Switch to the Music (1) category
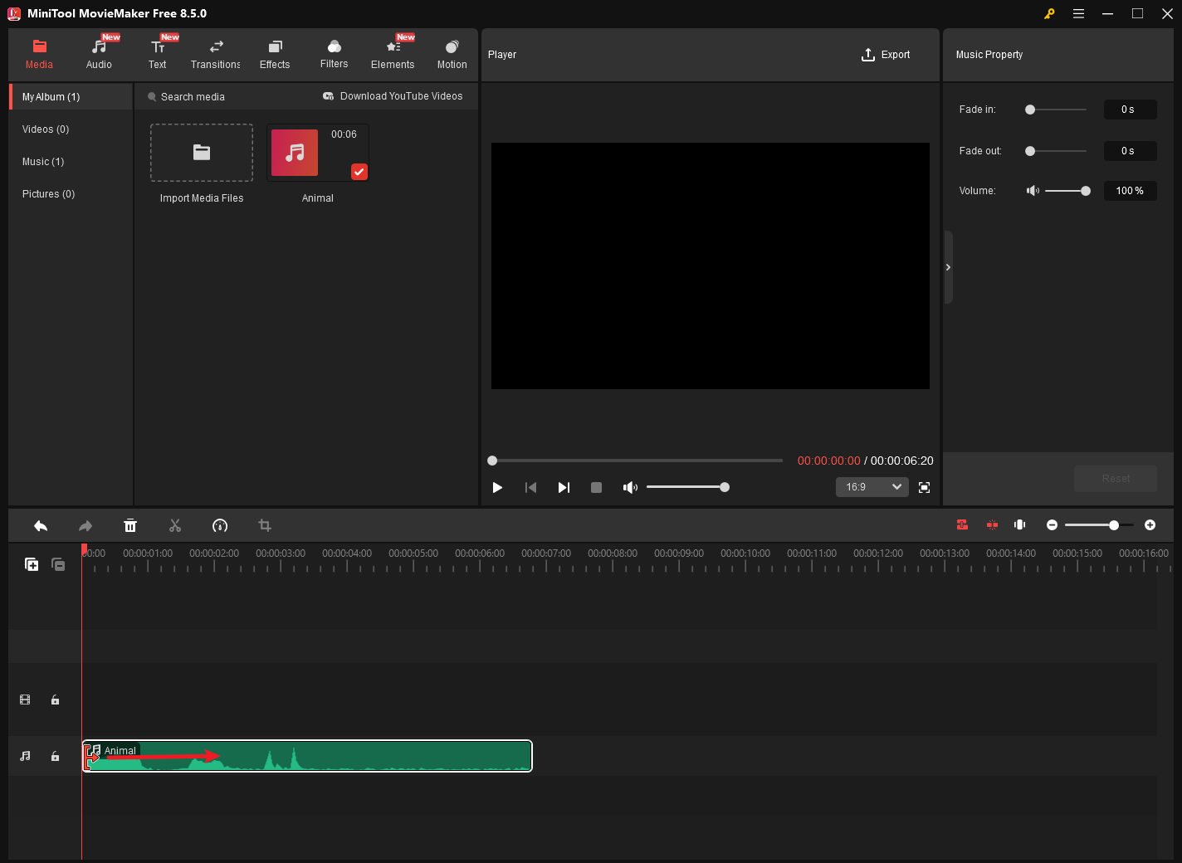 click(x=43, y=161)
